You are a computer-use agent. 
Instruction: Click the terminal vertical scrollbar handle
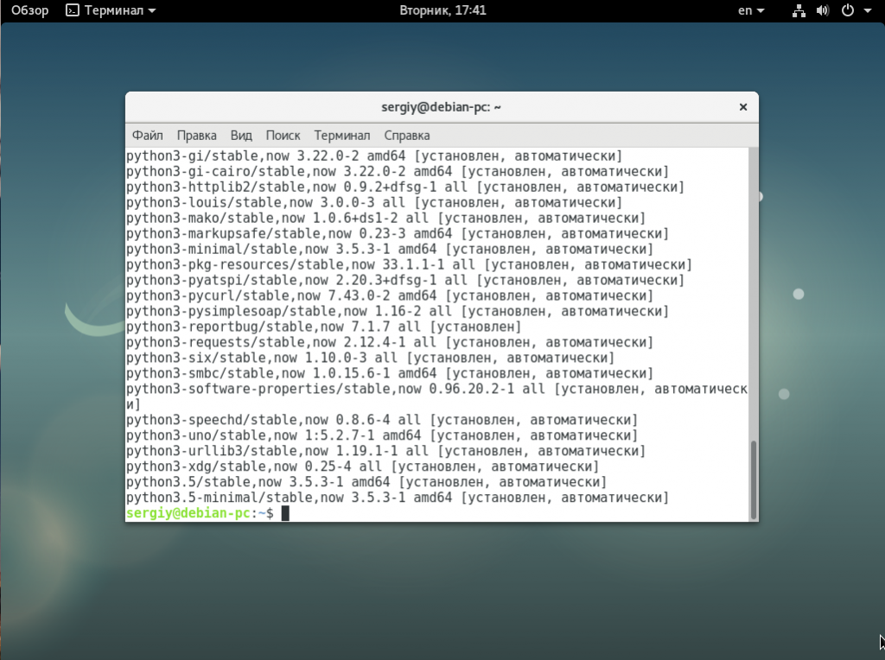click(x=753, y=479)
